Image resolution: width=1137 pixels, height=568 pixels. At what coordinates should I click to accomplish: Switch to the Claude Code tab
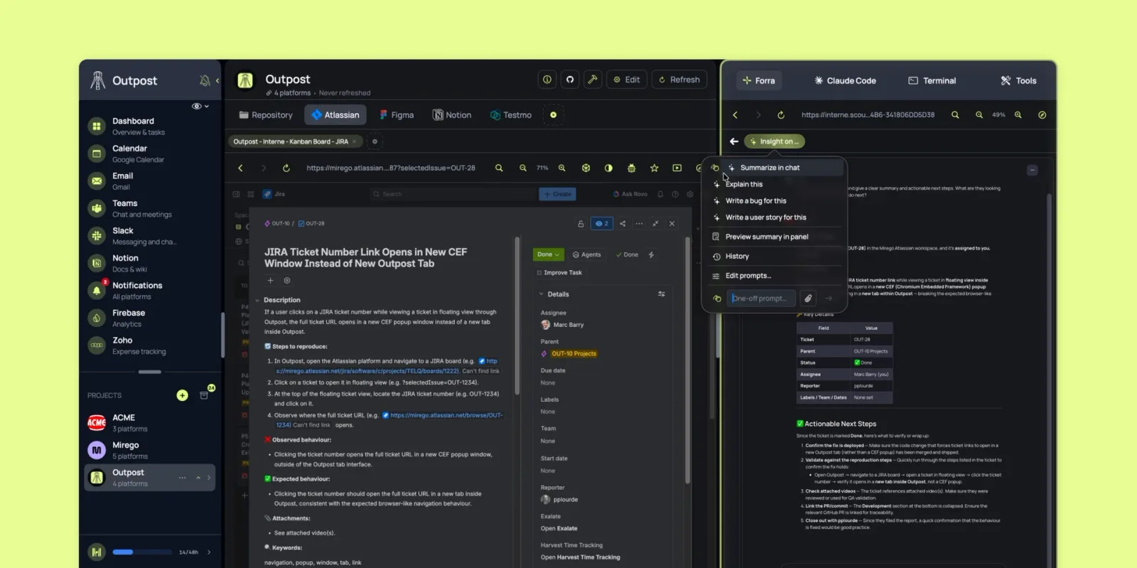(845, 81)
